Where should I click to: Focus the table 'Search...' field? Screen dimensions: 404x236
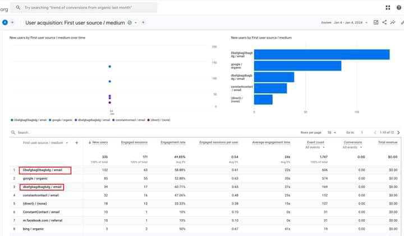(24, 133)
